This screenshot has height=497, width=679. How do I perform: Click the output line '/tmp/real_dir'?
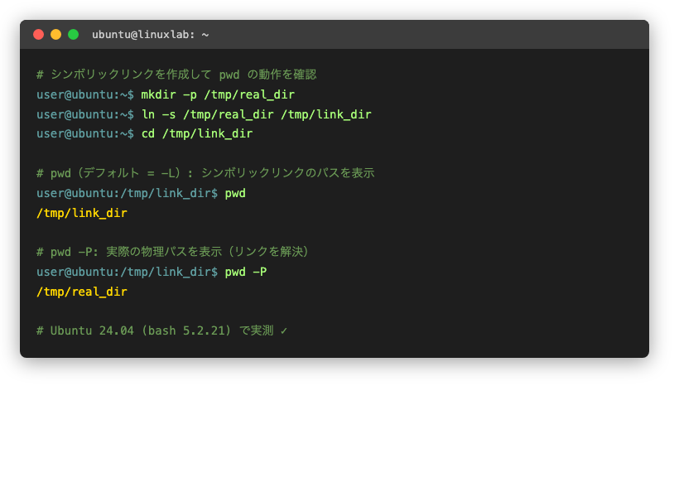coord(82,292)
